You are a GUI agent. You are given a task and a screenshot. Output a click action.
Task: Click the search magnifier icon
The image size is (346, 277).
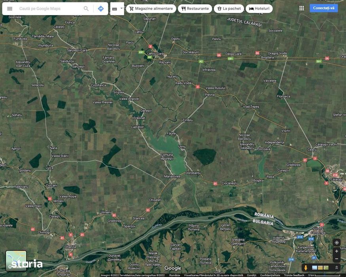(x=86, y=9)
